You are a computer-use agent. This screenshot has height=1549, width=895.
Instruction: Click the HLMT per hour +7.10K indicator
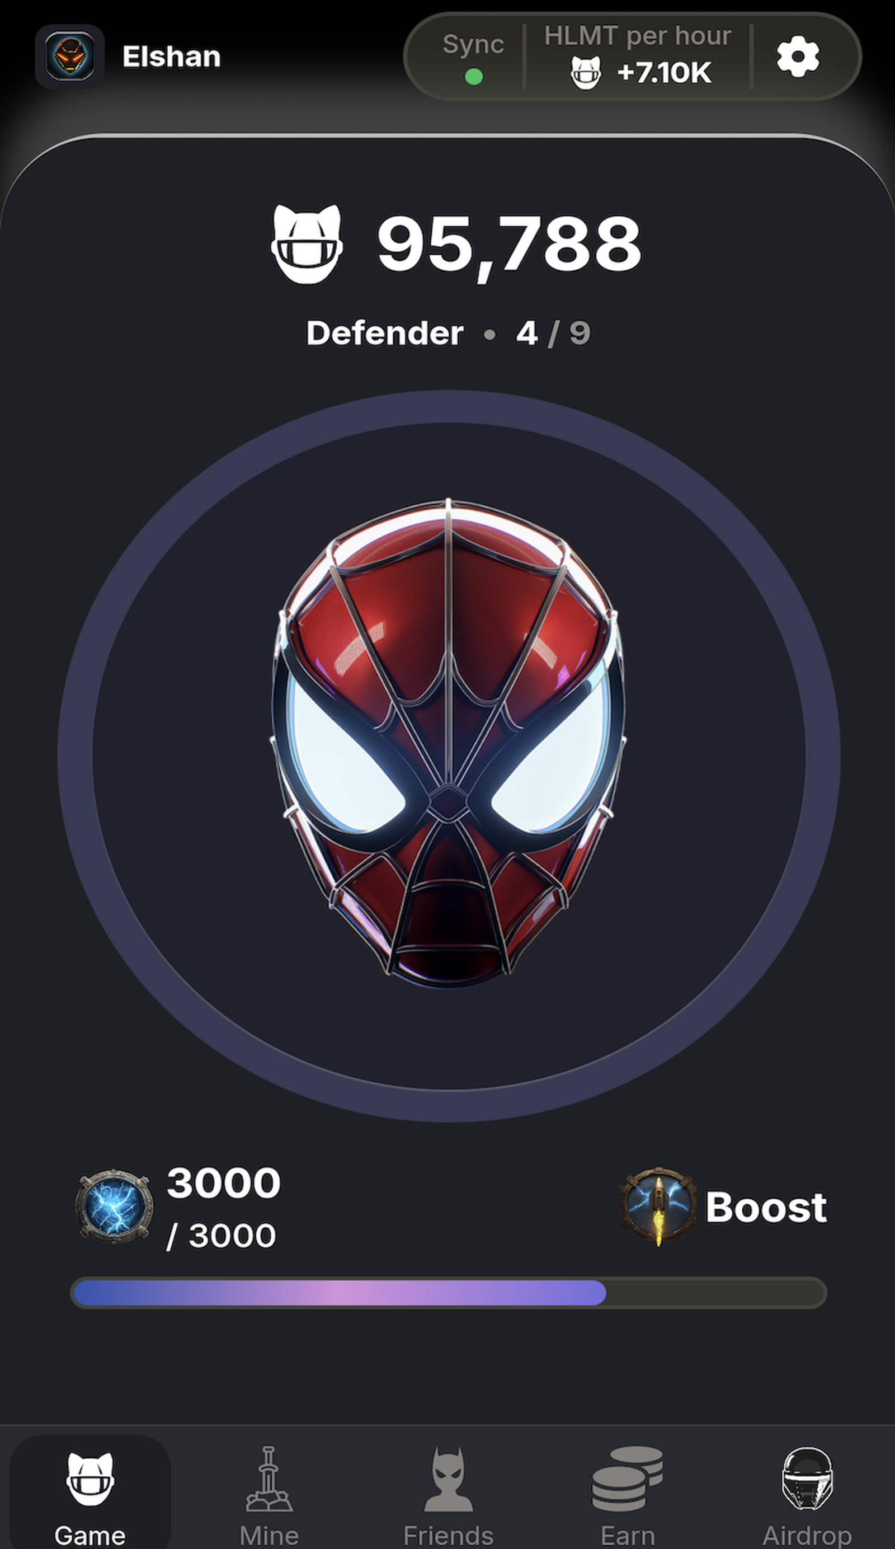pos(638,57)
